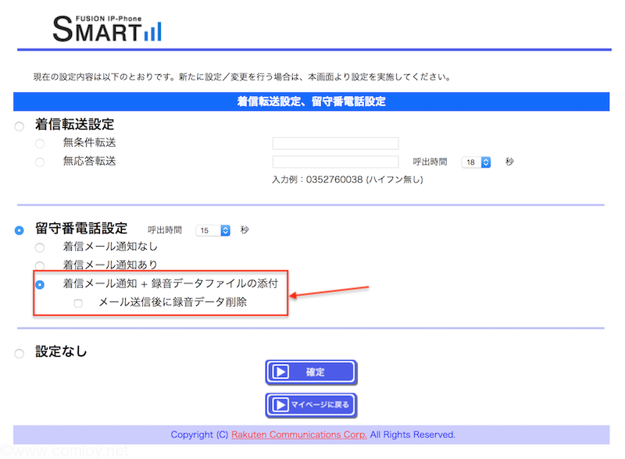Click the 留守番電話設定 heading label

click(x=81, y=229)
